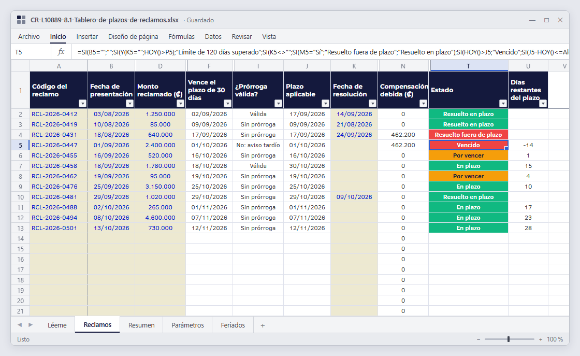Click the En plazo cell for RCL-2026-0494
Image resolution: width=580 pixels, height=356 pixels.
[x=468, y=218]
